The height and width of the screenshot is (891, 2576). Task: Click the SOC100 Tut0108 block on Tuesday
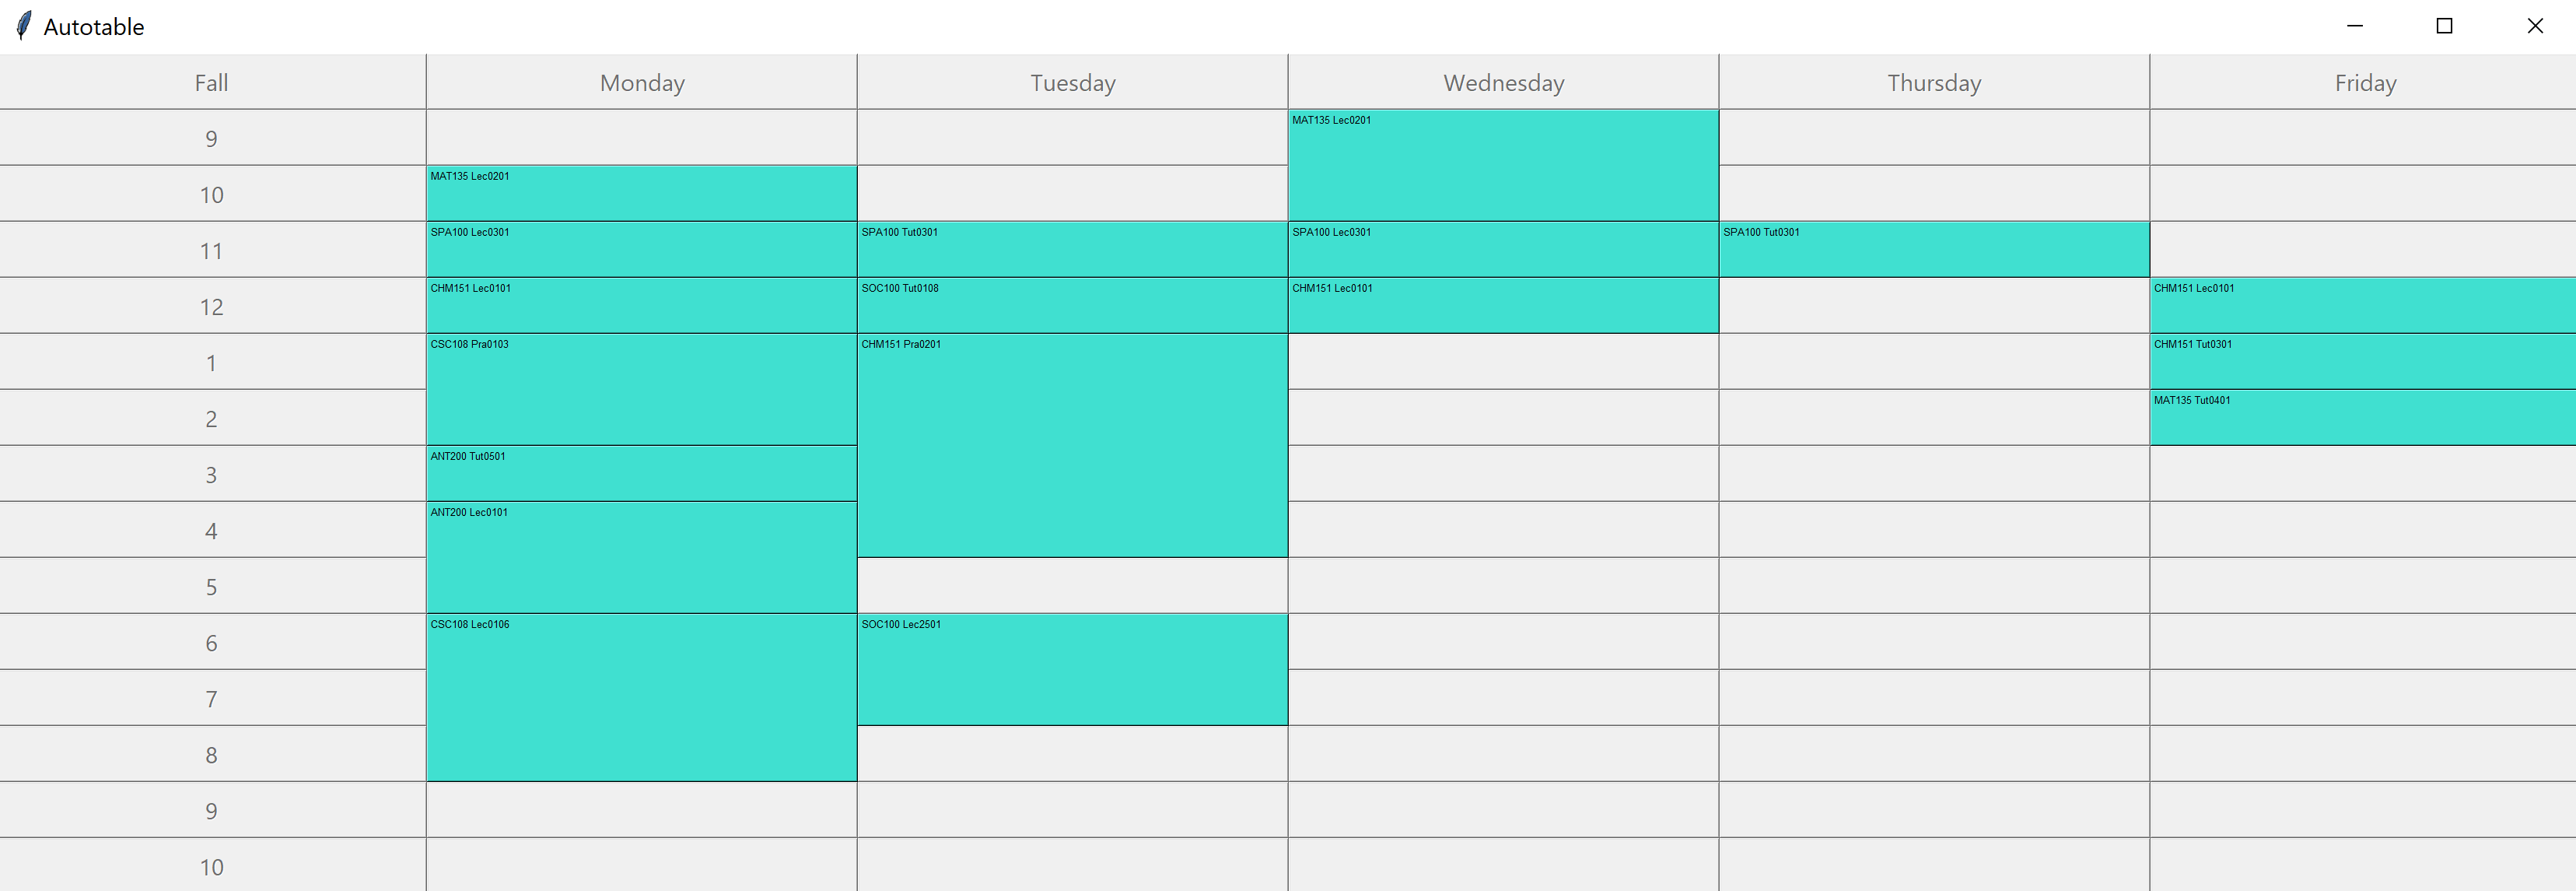tap(1073, 306)
